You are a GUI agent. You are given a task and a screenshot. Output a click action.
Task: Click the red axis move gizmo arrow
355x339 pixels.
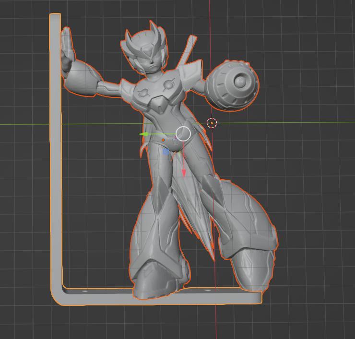(x=184, y=173)
